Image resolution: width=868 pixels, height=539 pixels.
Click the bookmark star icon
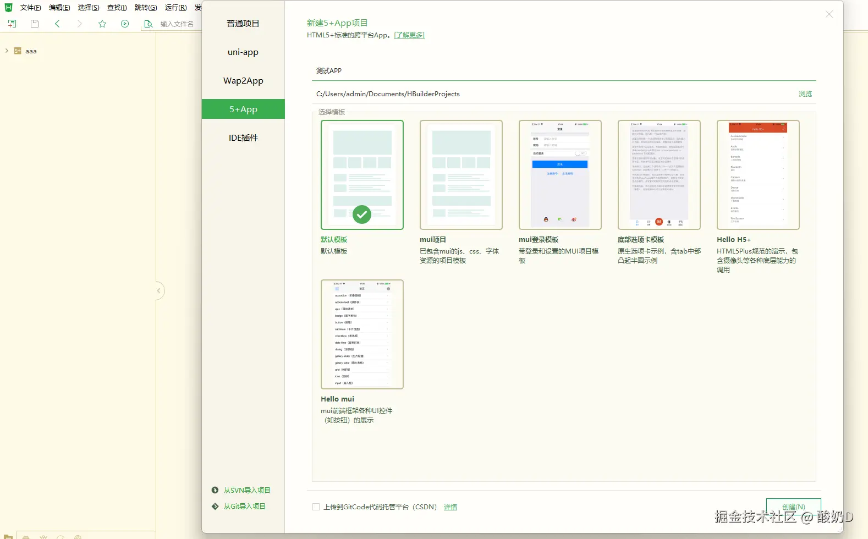coord(102,24)
